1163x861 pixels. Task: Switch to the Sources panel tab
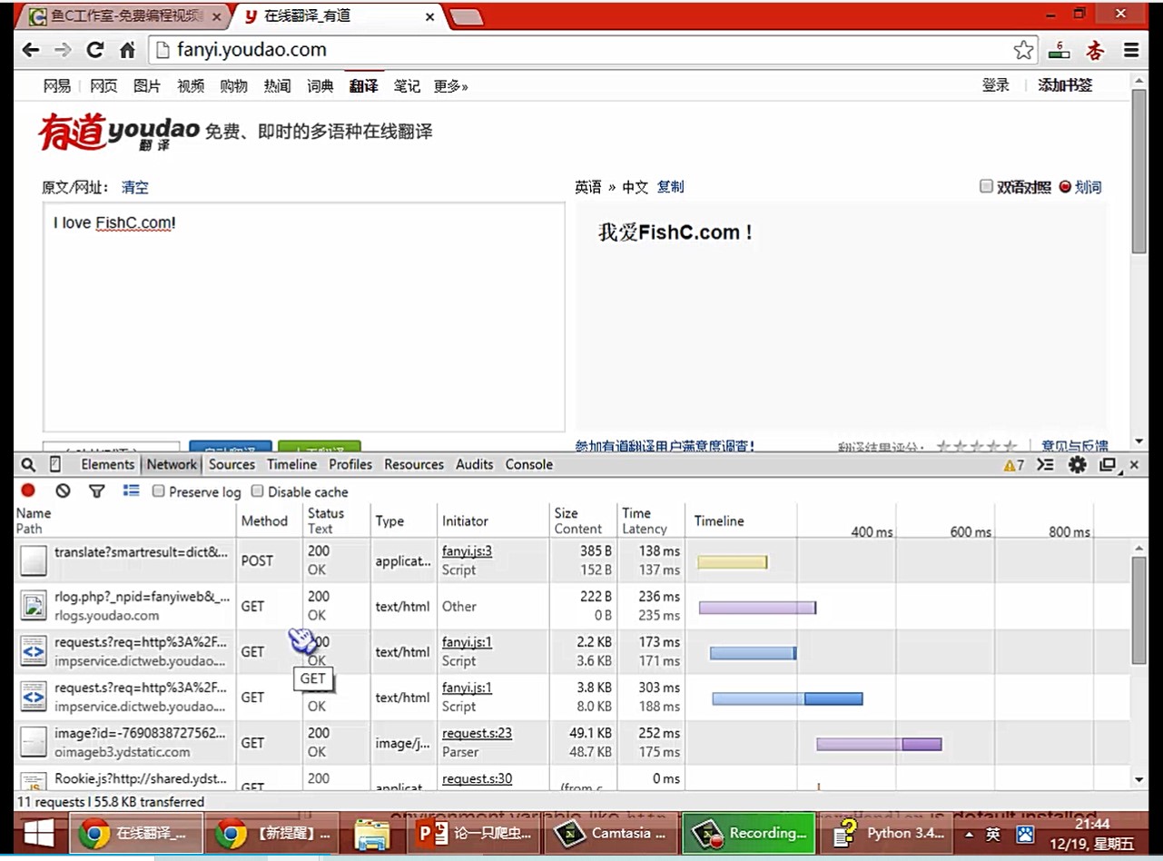[x=232, y=464]
